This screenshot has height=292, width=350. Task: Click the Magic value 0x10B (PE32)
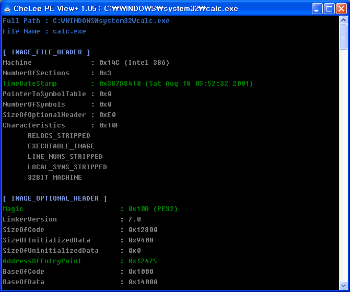point(153,209)
